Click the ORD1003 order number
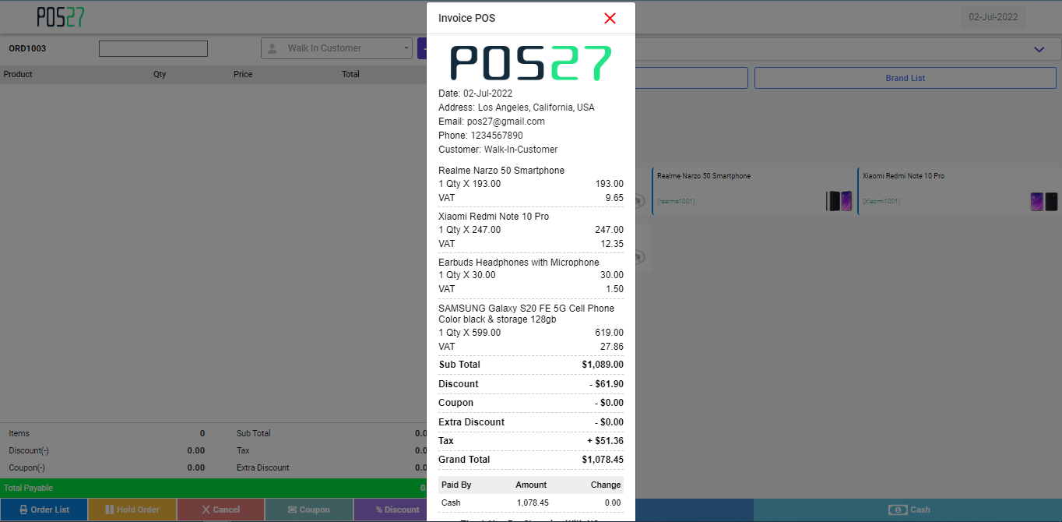The width and height of the screenshot is (1062, 522). 27,48
